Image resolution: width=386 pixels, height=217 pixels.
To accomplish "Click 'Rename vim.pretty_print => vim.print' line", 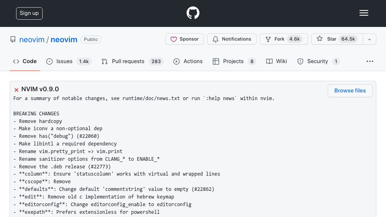I will pyautogui.click(x=68, y=151).
